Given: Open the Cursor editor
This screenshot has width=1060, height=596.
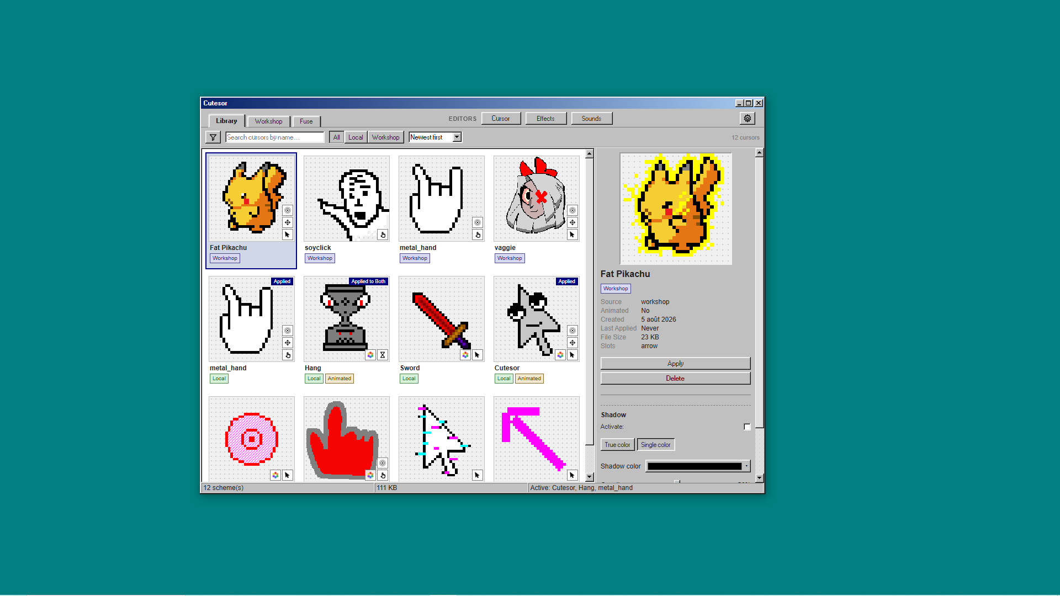Looking at the screenshot, I should [501, 119].
